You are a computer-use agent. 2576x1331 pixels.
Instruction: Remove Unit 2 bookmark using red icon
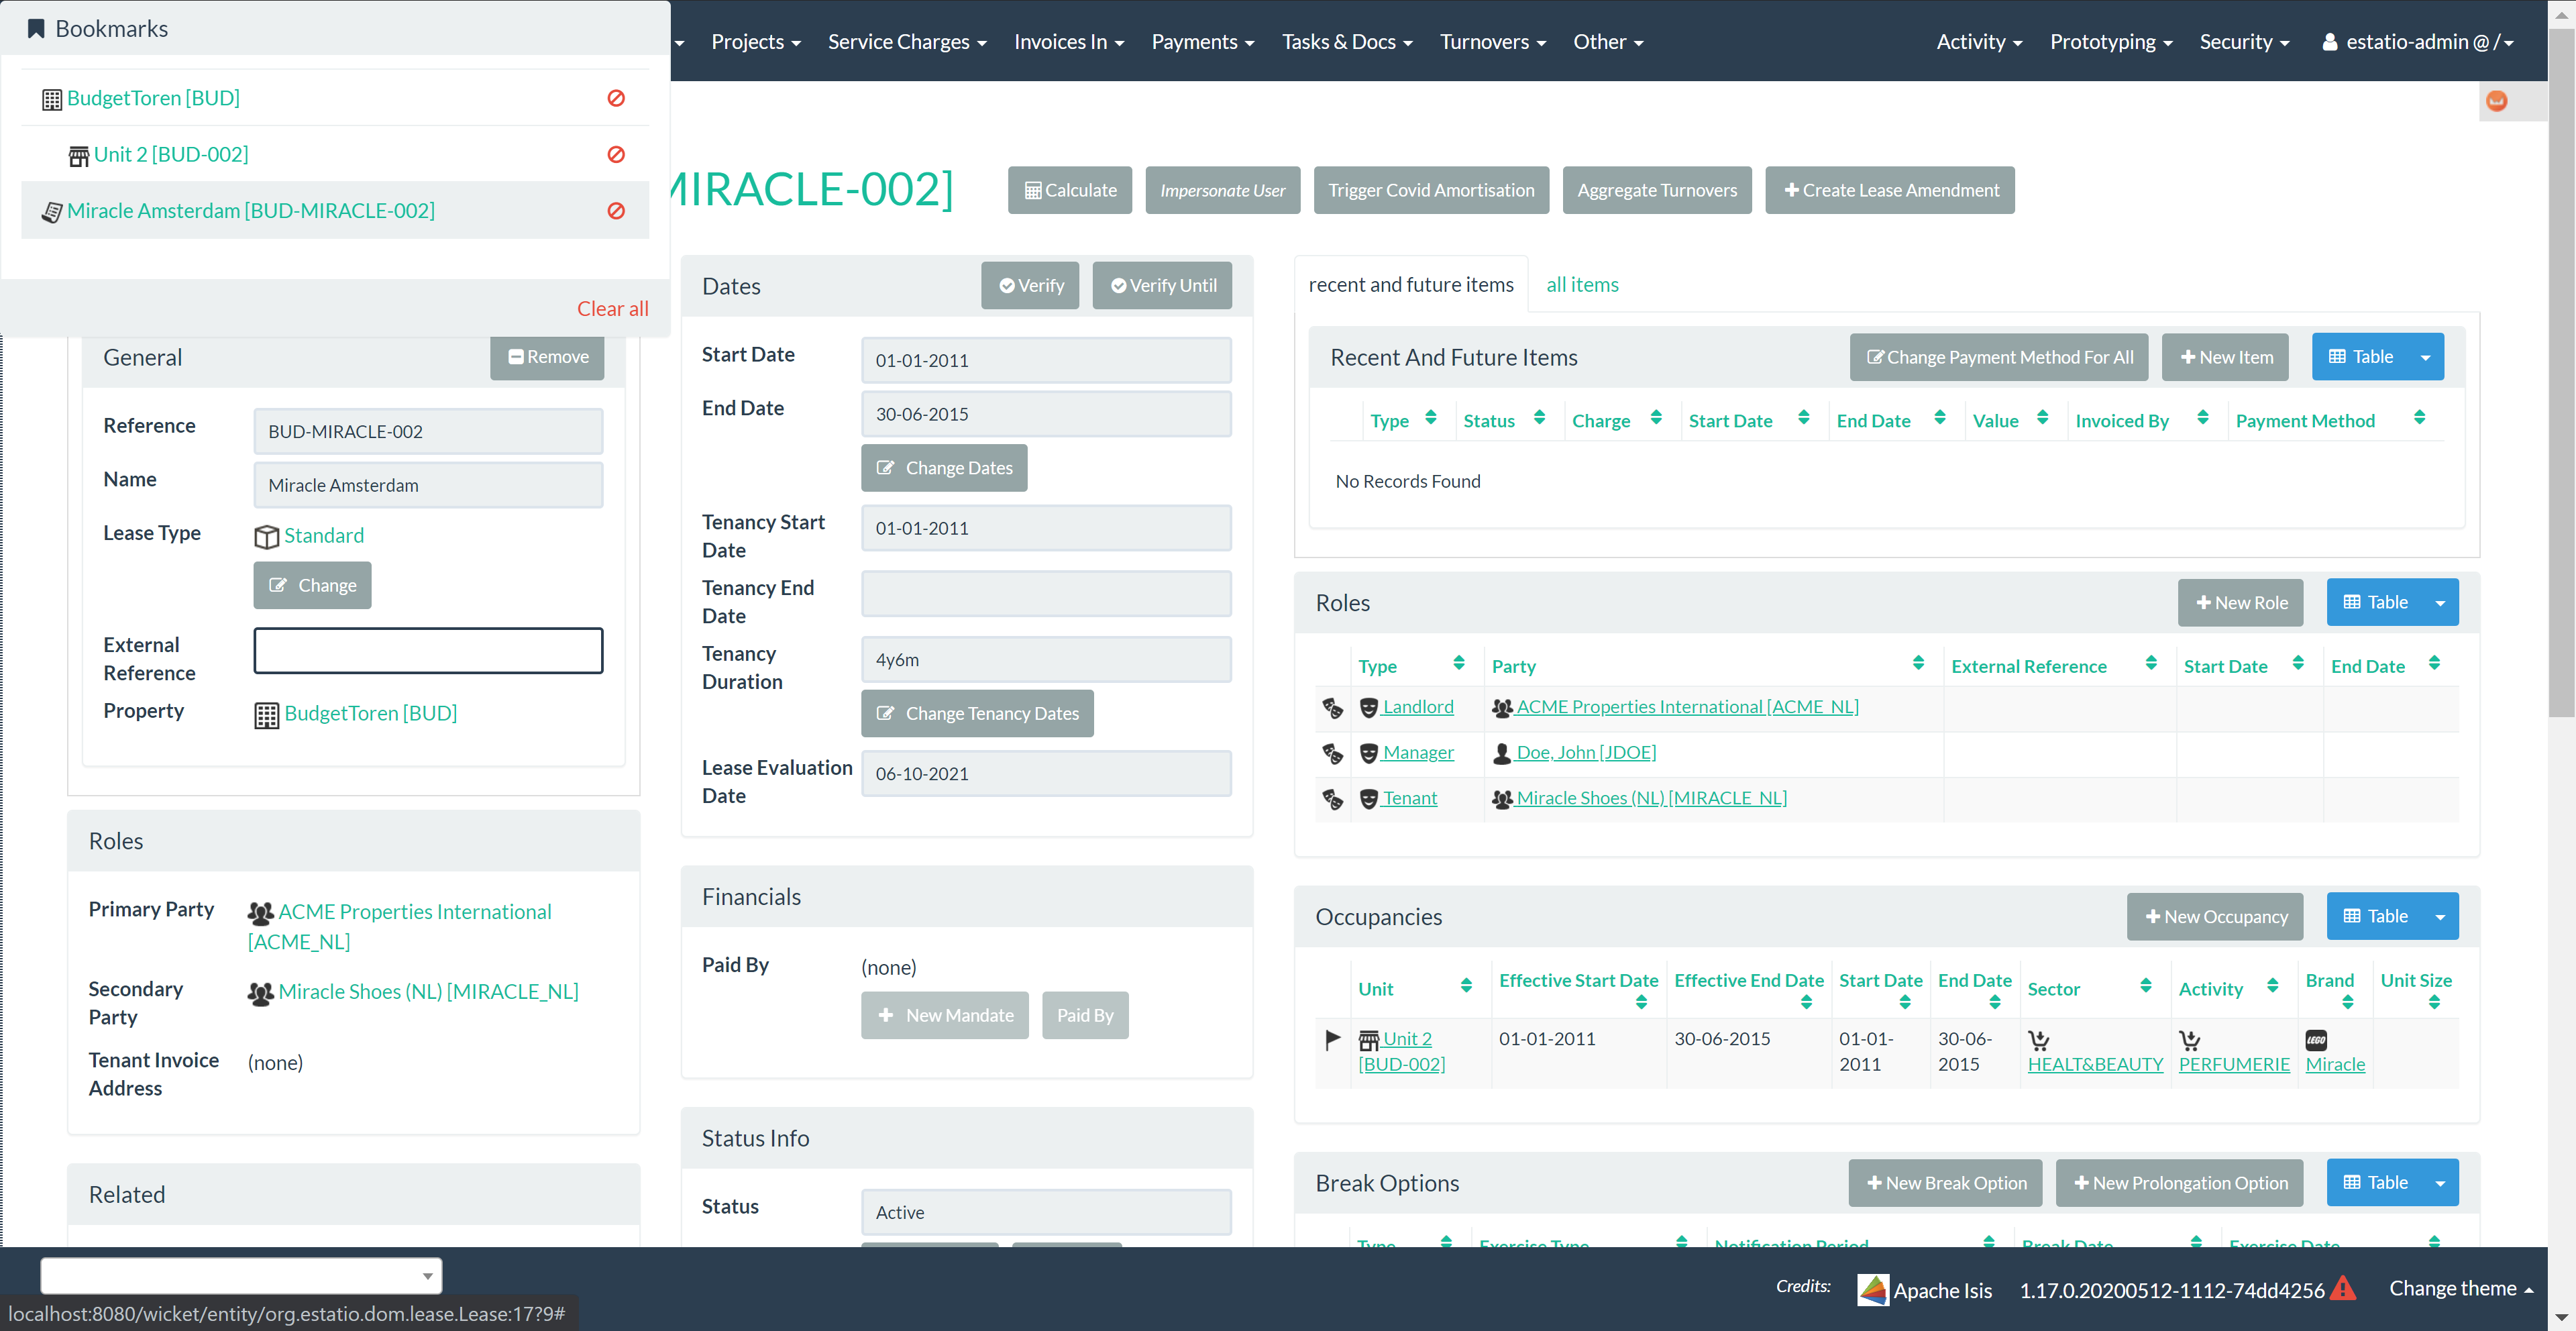[x=616, y=154]
